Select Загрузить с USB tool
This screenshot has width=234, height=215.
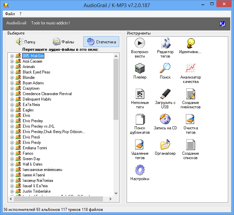(165, 99)
